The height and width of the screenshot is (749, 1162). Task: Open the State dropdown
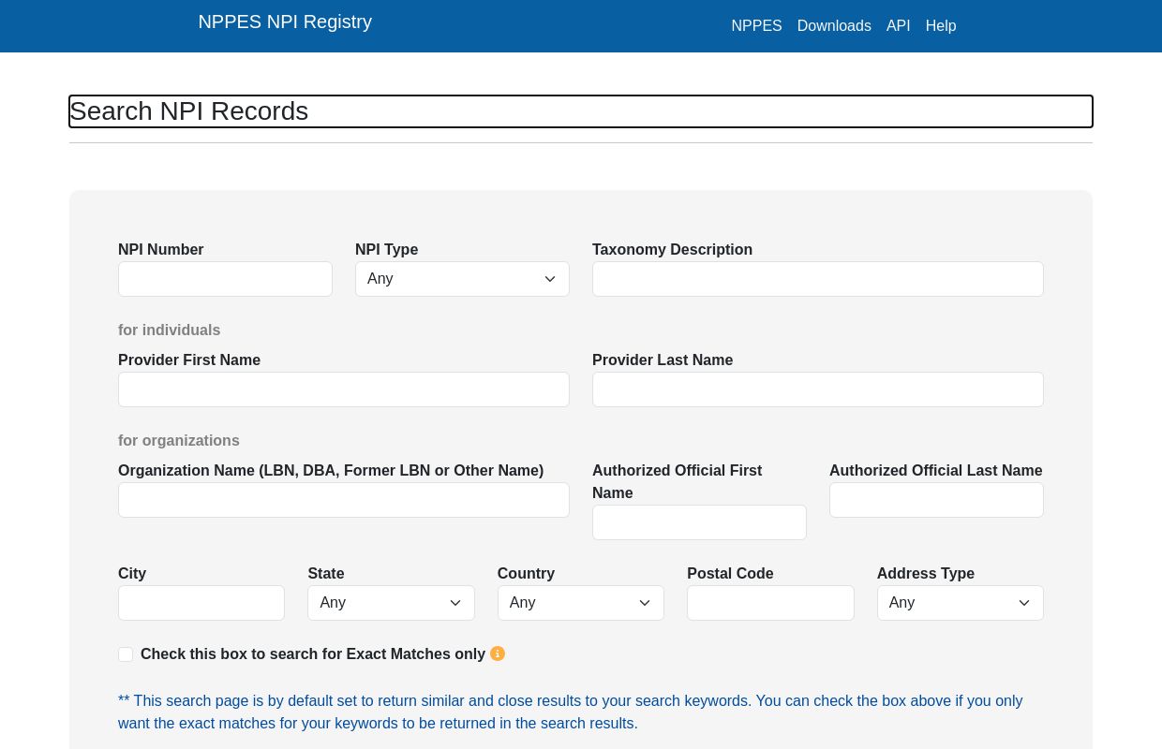[x=391, y=603]
